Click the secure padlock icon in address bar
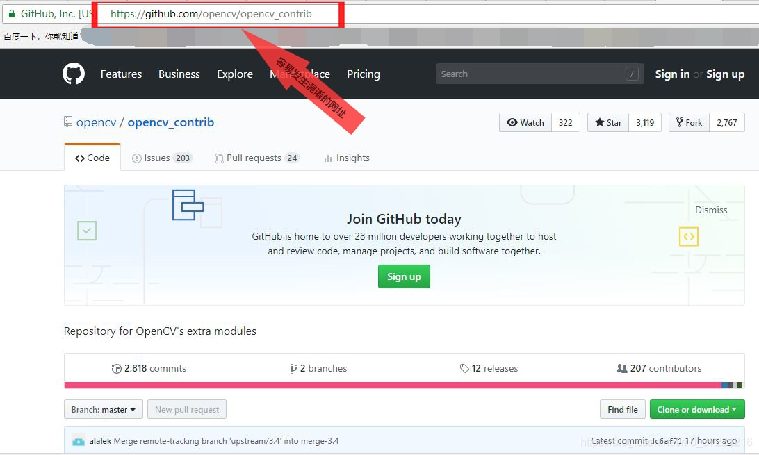759x455 pixels. pyautogui.click(x=12, y=13)
